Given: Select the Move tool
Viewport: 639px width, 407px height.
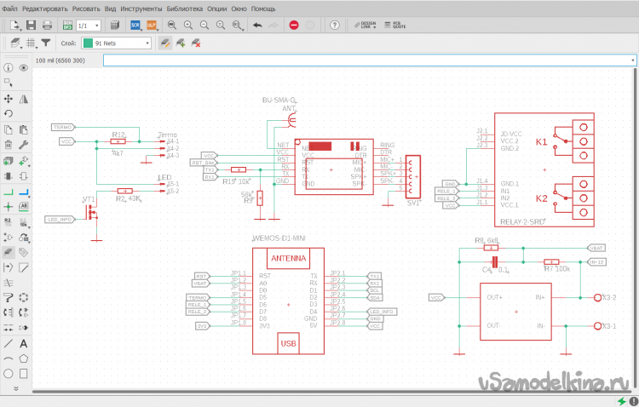Looking at the screenshot, I should click(x=8, y=99).
